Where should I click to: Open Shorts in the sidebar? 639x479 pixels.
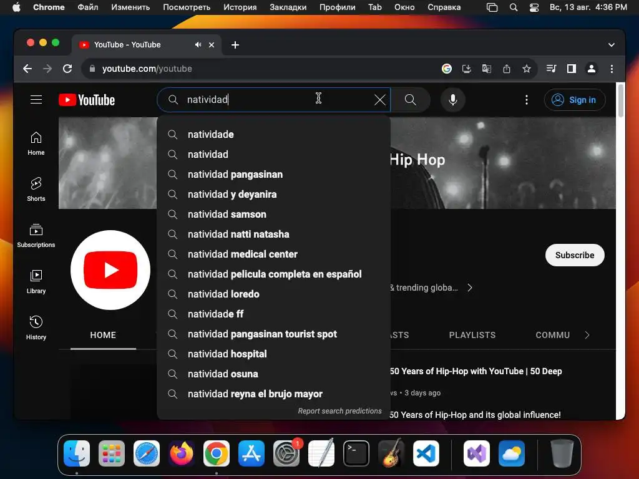point(36,190)
